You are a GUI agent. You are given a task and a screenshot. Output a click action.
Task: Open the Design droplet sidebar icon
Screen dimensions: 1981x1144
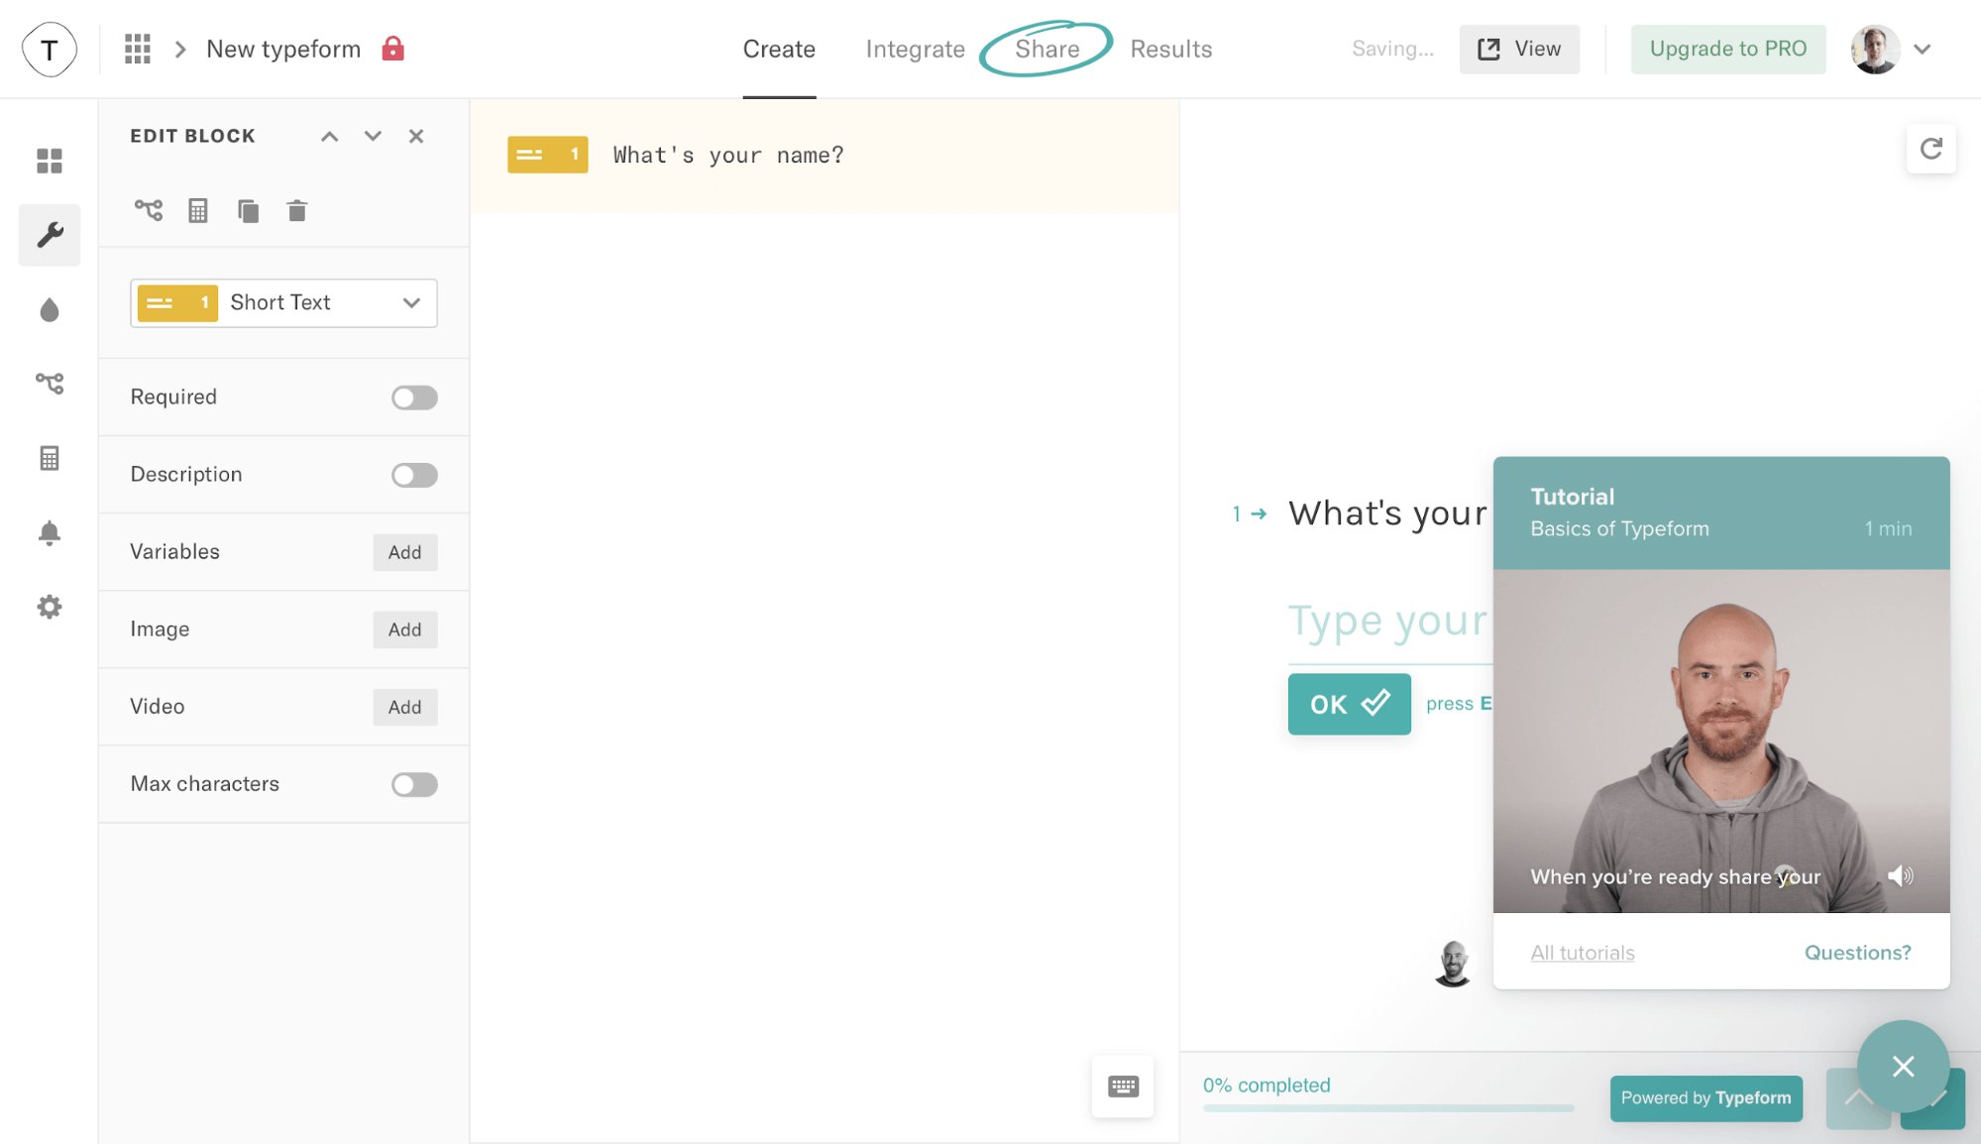coord(50,310)
